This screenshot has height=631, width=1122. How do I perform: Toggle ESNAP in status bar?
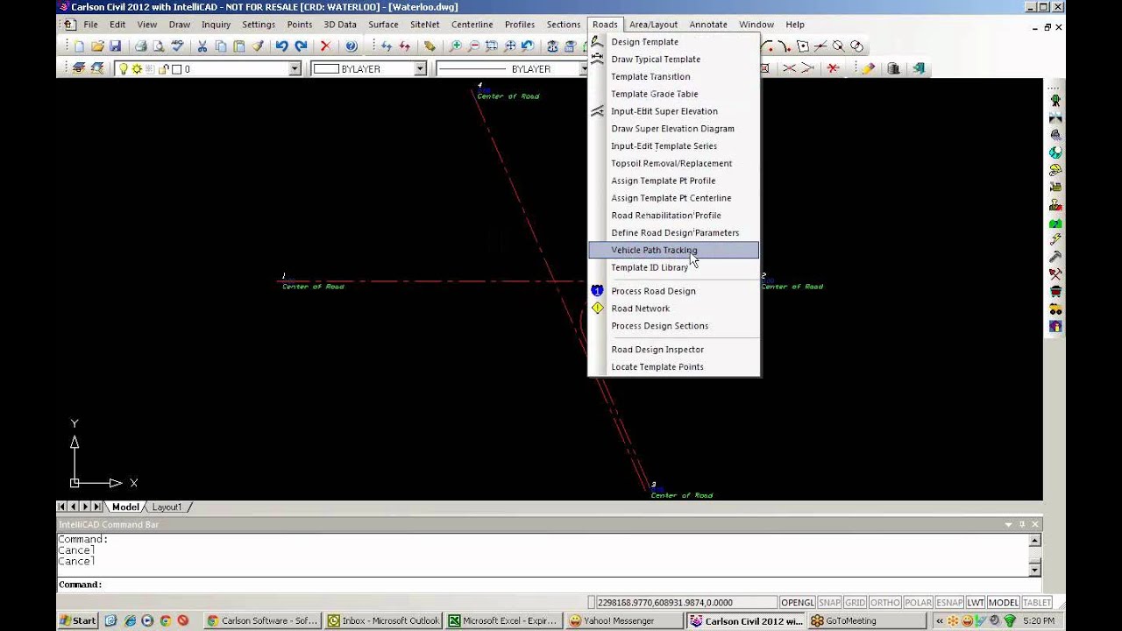(949, 603)
